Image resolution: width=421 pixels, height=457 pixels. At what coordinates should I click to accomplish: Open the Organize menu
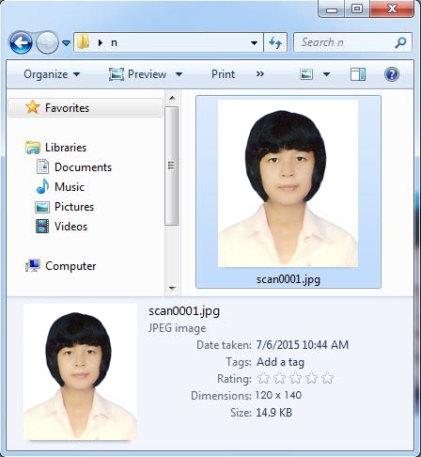[x=52, y=74]
